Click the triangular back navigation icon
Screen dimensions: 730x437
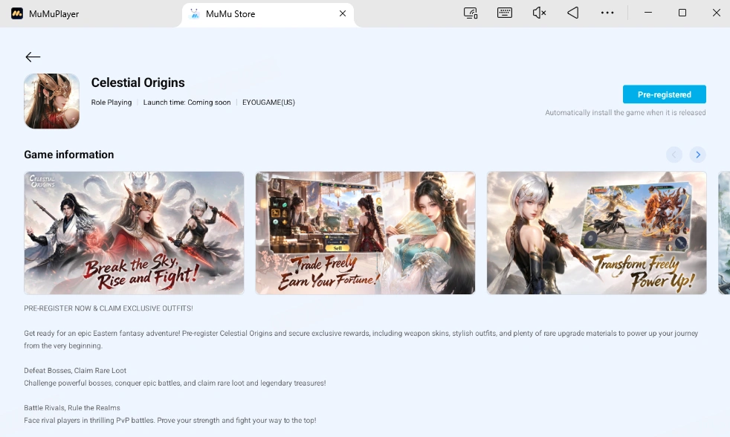[x=573, y=13]
